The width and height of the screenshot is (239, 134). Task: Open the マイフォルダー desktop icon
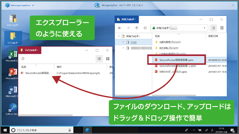coord(13,38)
